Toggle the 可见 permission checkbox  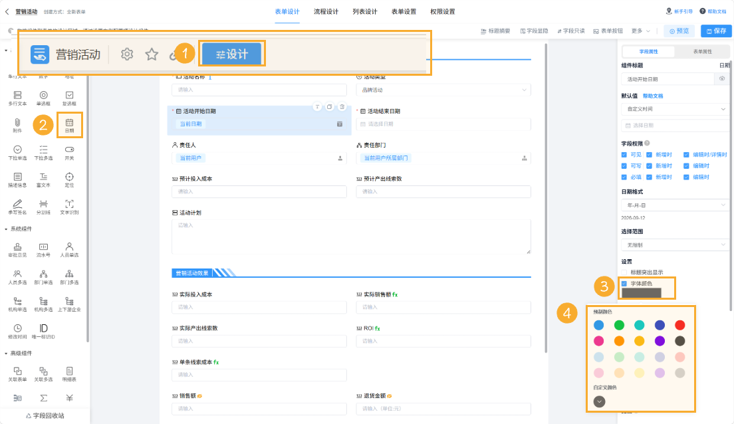point(624,154)
